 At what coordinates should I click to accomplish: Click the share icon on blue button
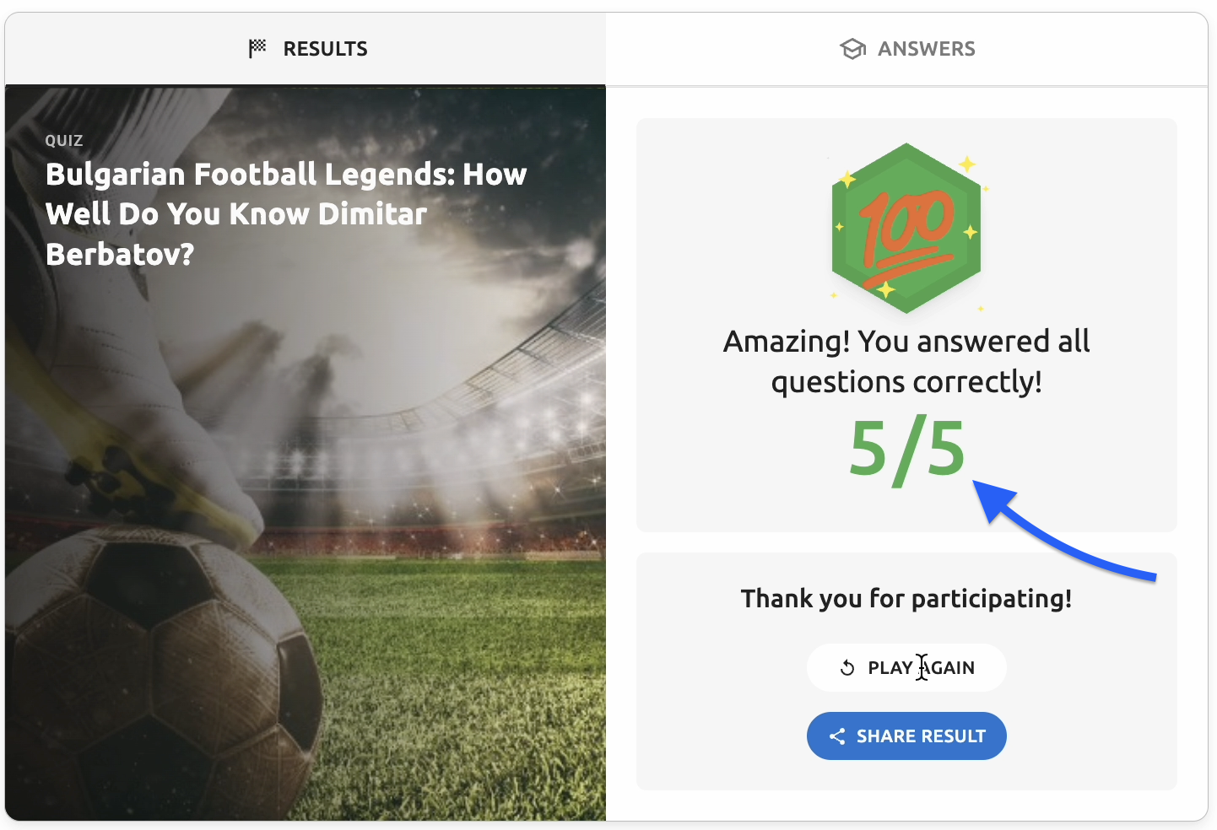pyautogui.click(x=837, y=736)
